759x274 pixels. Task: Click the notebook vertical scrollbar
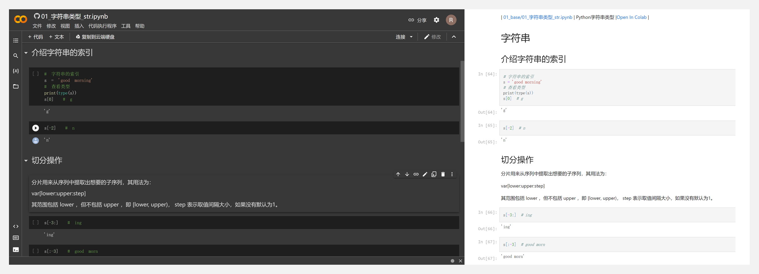click(x=462, y=101)
